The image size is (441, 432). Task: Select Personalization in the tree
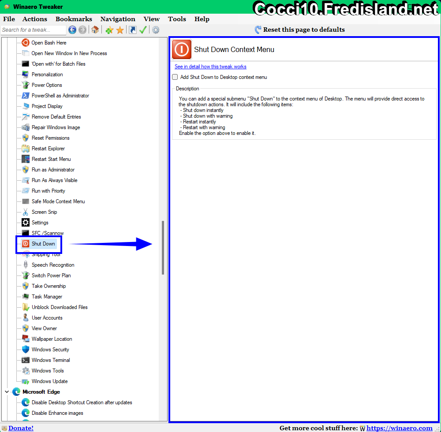(x=47, y=74)
